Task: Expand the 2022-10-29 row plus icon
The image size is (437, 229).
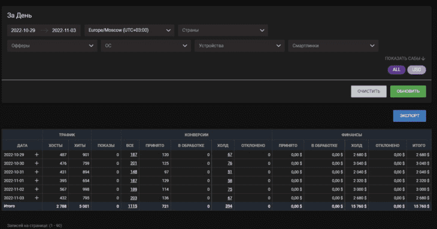Action: pos(37,155)
